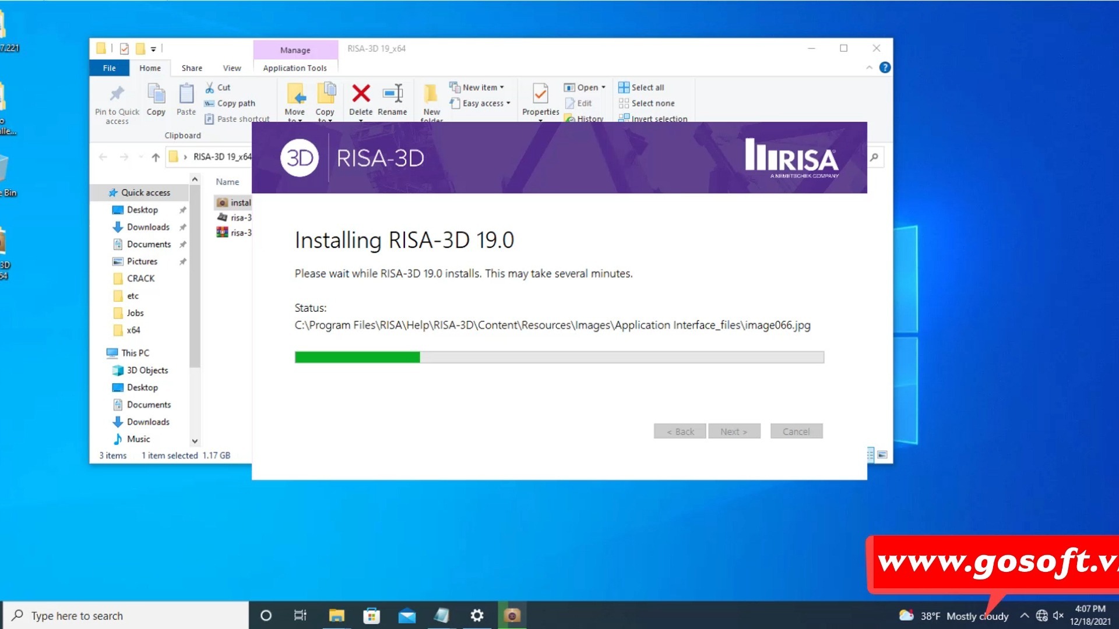Screen dimensions: 1119x629
Task: Switch to large icons view icon
Action: click(x=882, y=455)
